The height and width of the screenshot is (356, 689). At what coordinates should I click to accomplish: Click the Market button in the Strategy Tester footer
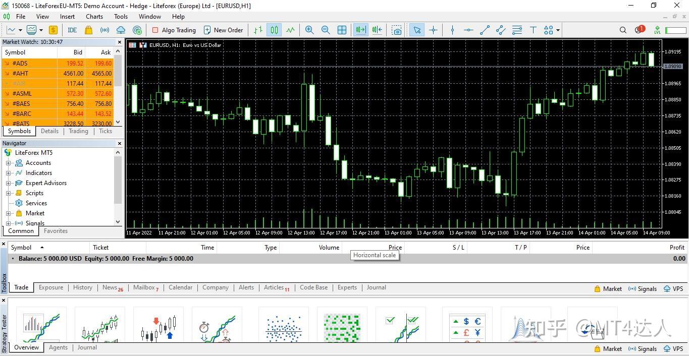pyautogui.click(x=608, y=348)
